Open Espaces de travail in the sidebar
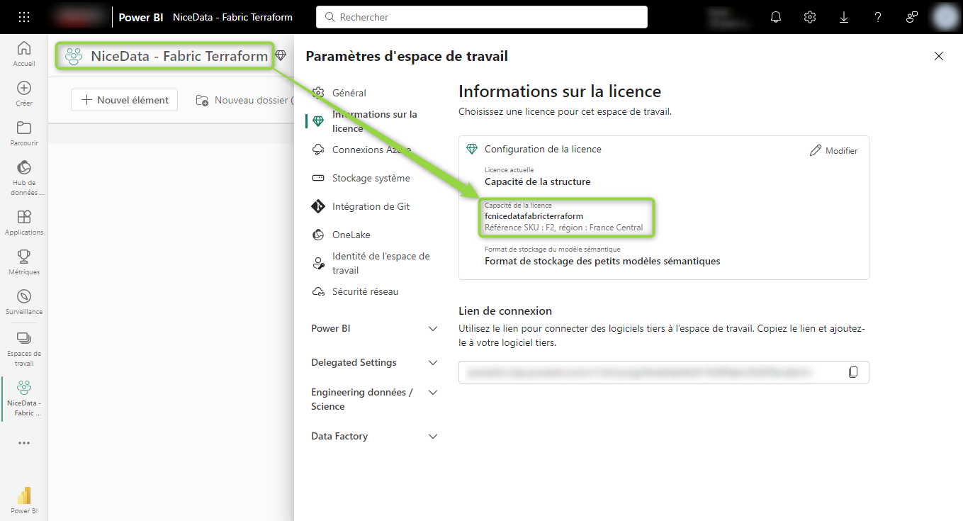The image size is (963, 521). [x=24, y=348]
